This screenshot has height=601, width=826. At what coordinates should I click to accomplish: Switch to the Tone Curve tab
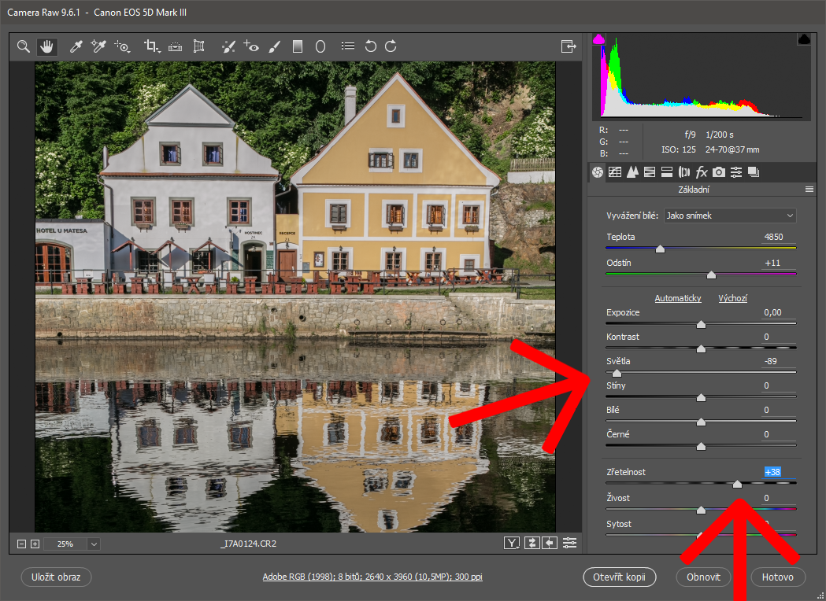615,172
